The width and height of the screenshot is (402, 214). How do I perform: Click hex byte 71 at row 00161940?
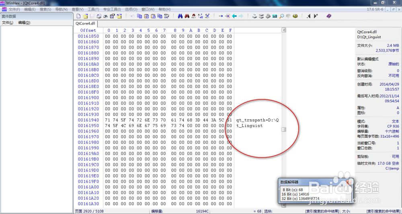108,120
